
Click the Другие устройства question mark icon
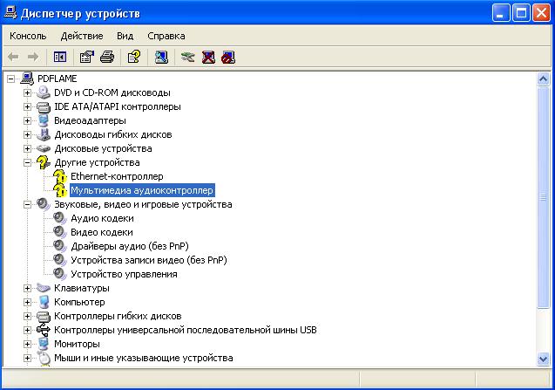[44, 162]
